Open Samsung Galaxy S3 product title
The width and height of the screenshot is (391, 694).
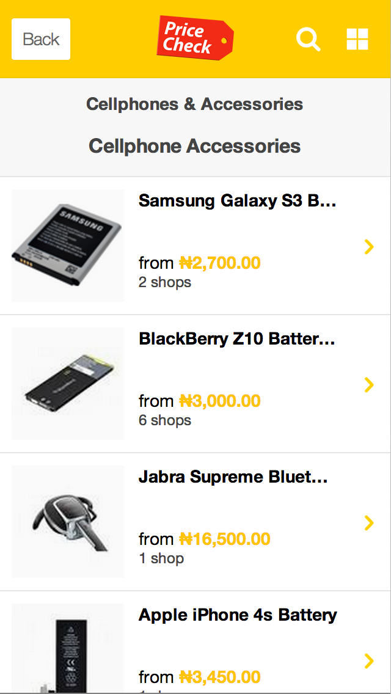click(238, 201)
